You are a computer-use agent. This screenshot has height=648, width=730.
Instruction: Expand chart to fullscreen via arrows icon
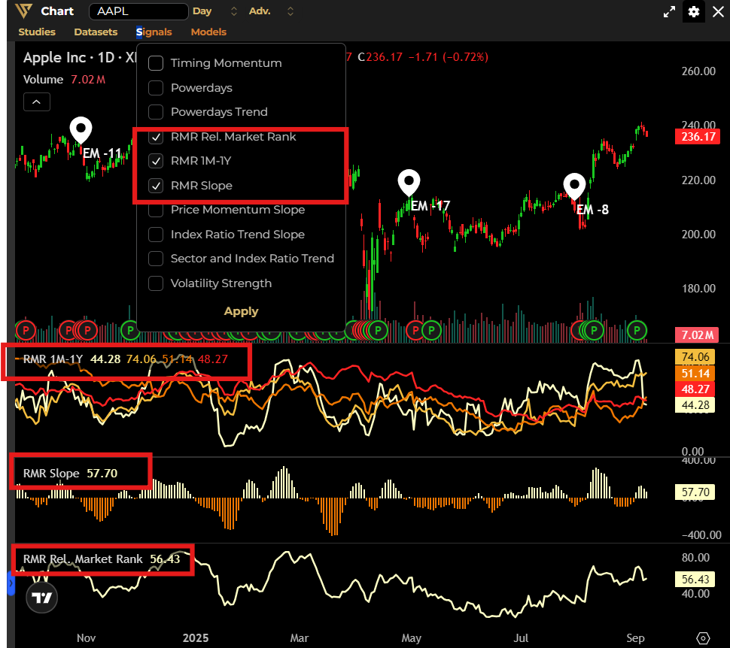point(669,11)
